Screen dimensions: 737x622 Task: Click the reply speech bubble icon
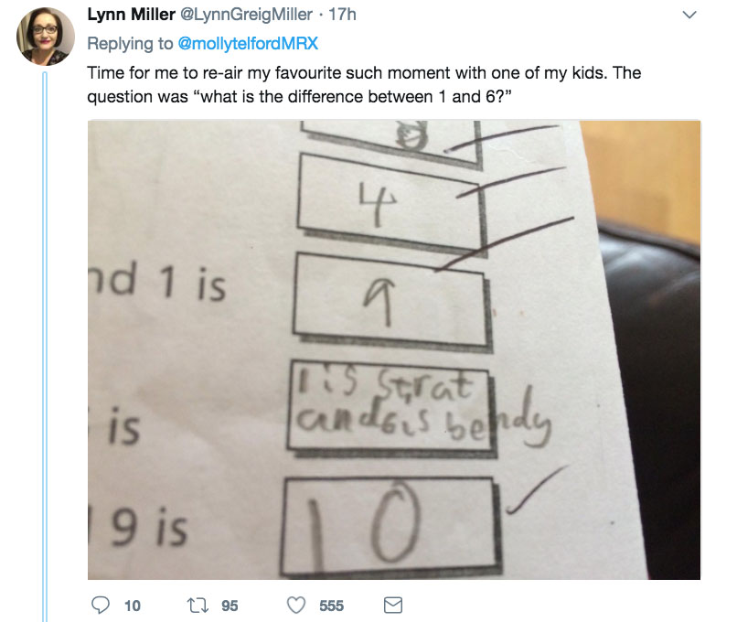[102, 605]
